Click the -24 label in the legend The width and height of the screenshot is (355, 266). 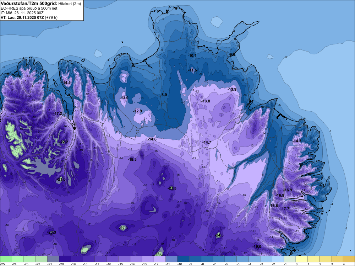point(14,264)
